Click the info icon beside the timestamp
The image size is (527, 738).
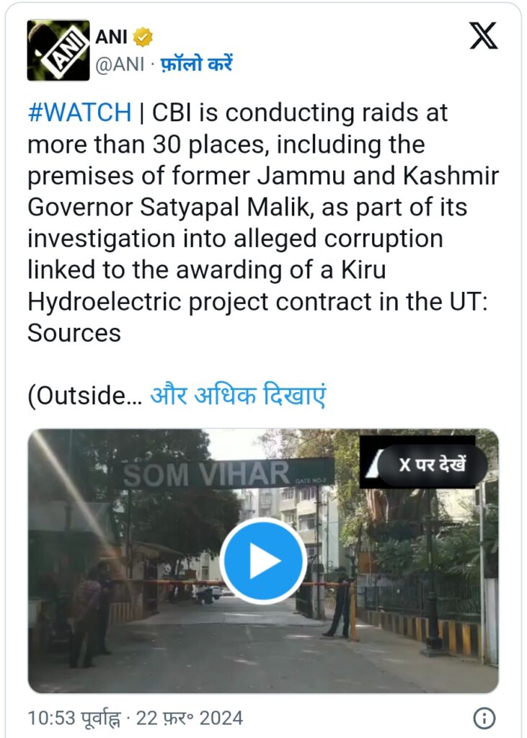click(484, 719)
